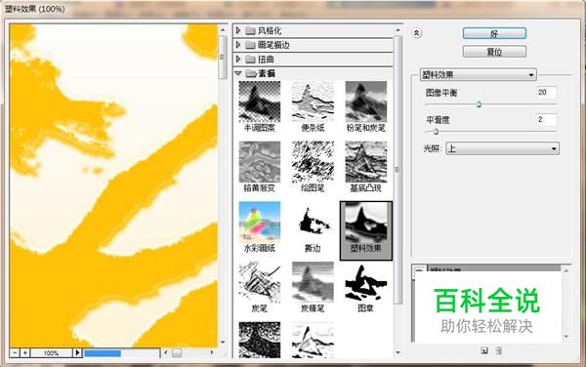Viewport: 586px width, 367px height.
Task: Click the 画笔描边 folder icon
Action: (250, 45)
